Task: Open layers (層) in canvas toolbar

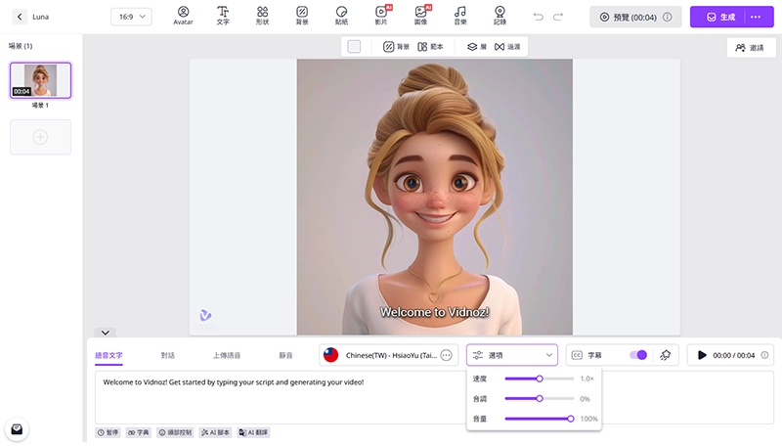Action: [477, 46]
